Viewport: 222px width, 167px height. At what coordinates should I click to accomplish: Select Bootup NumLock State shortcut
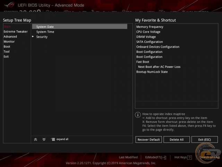point(152,72)
